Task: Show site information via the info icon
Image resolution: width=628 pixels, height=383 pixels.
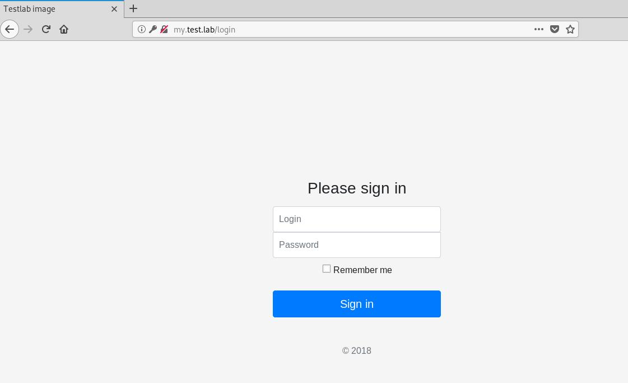Action: click(x=141, y=29)
